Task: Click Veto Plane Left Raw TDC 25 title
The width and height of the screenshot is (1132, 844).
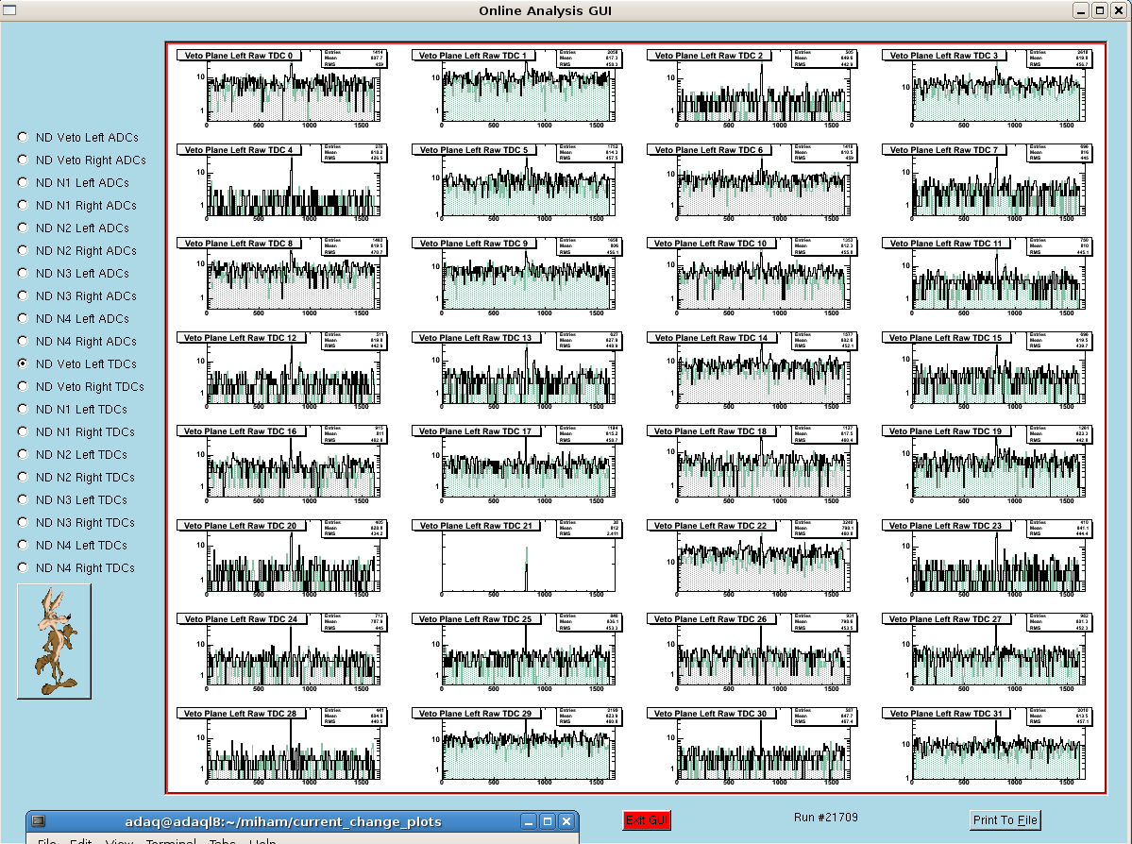Action: 475,618
